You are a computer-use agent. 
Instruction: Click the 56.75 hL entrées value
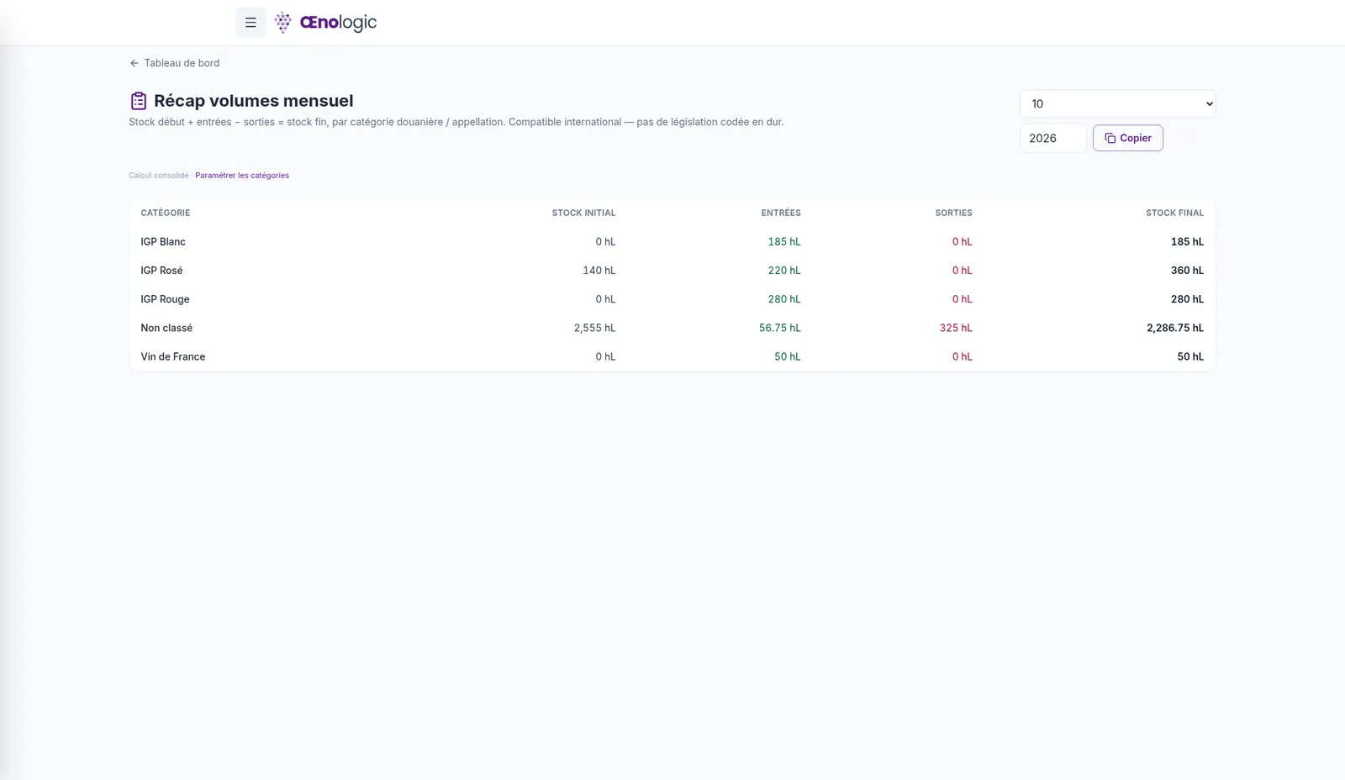780,328
